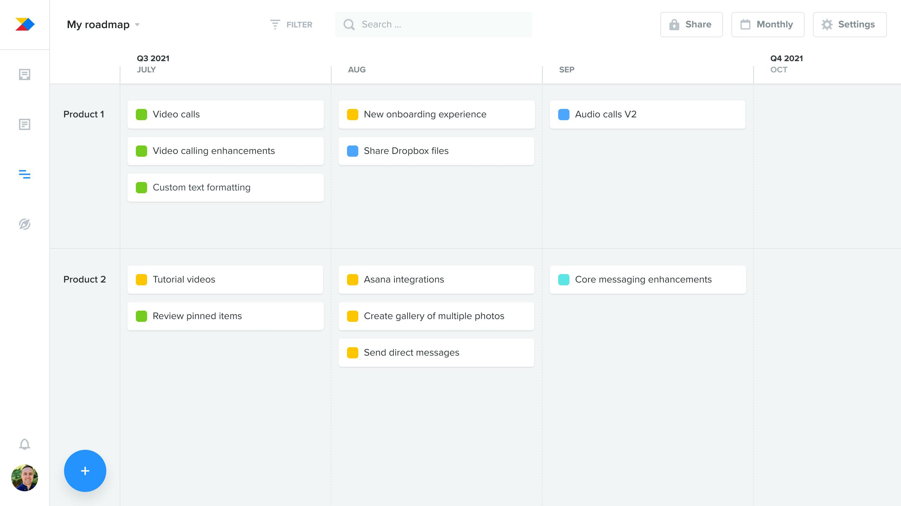Open Core messaging enhancements card

648,280
